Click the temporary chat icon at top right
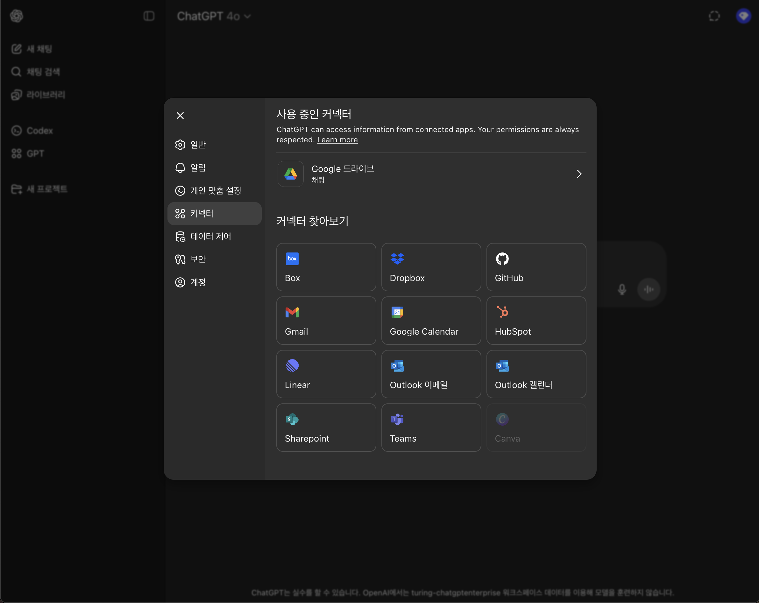The width and height of the screenshot is (759, 603). pyautogui.click(x=714, y=16)
